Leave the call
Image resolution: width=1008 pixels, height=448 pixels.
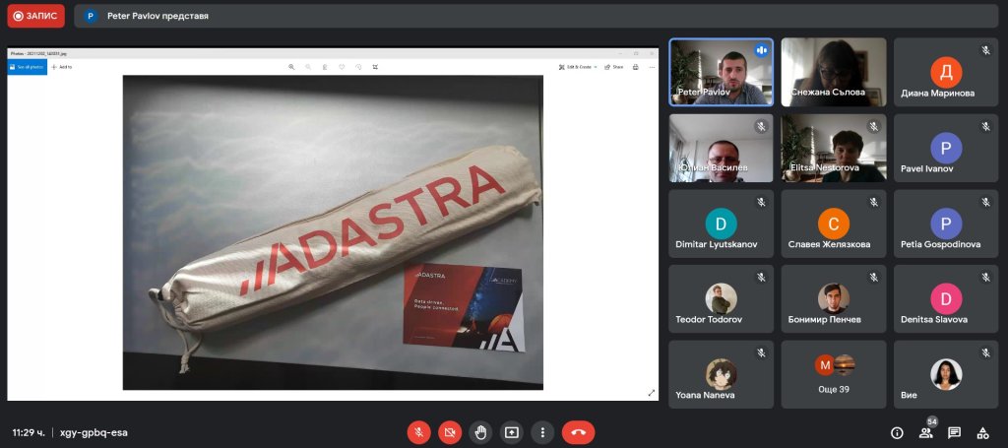pyautogui.click(x=578, y=432)
